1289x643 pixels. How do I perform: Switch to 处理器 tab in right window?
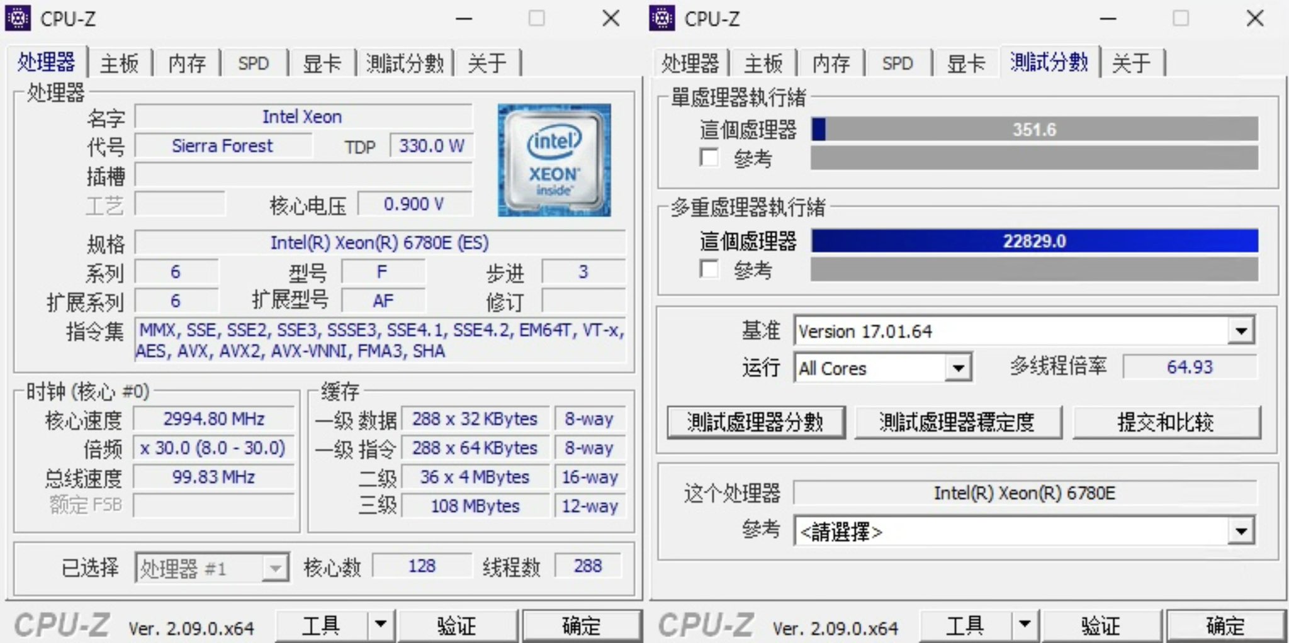coord(690,64)
